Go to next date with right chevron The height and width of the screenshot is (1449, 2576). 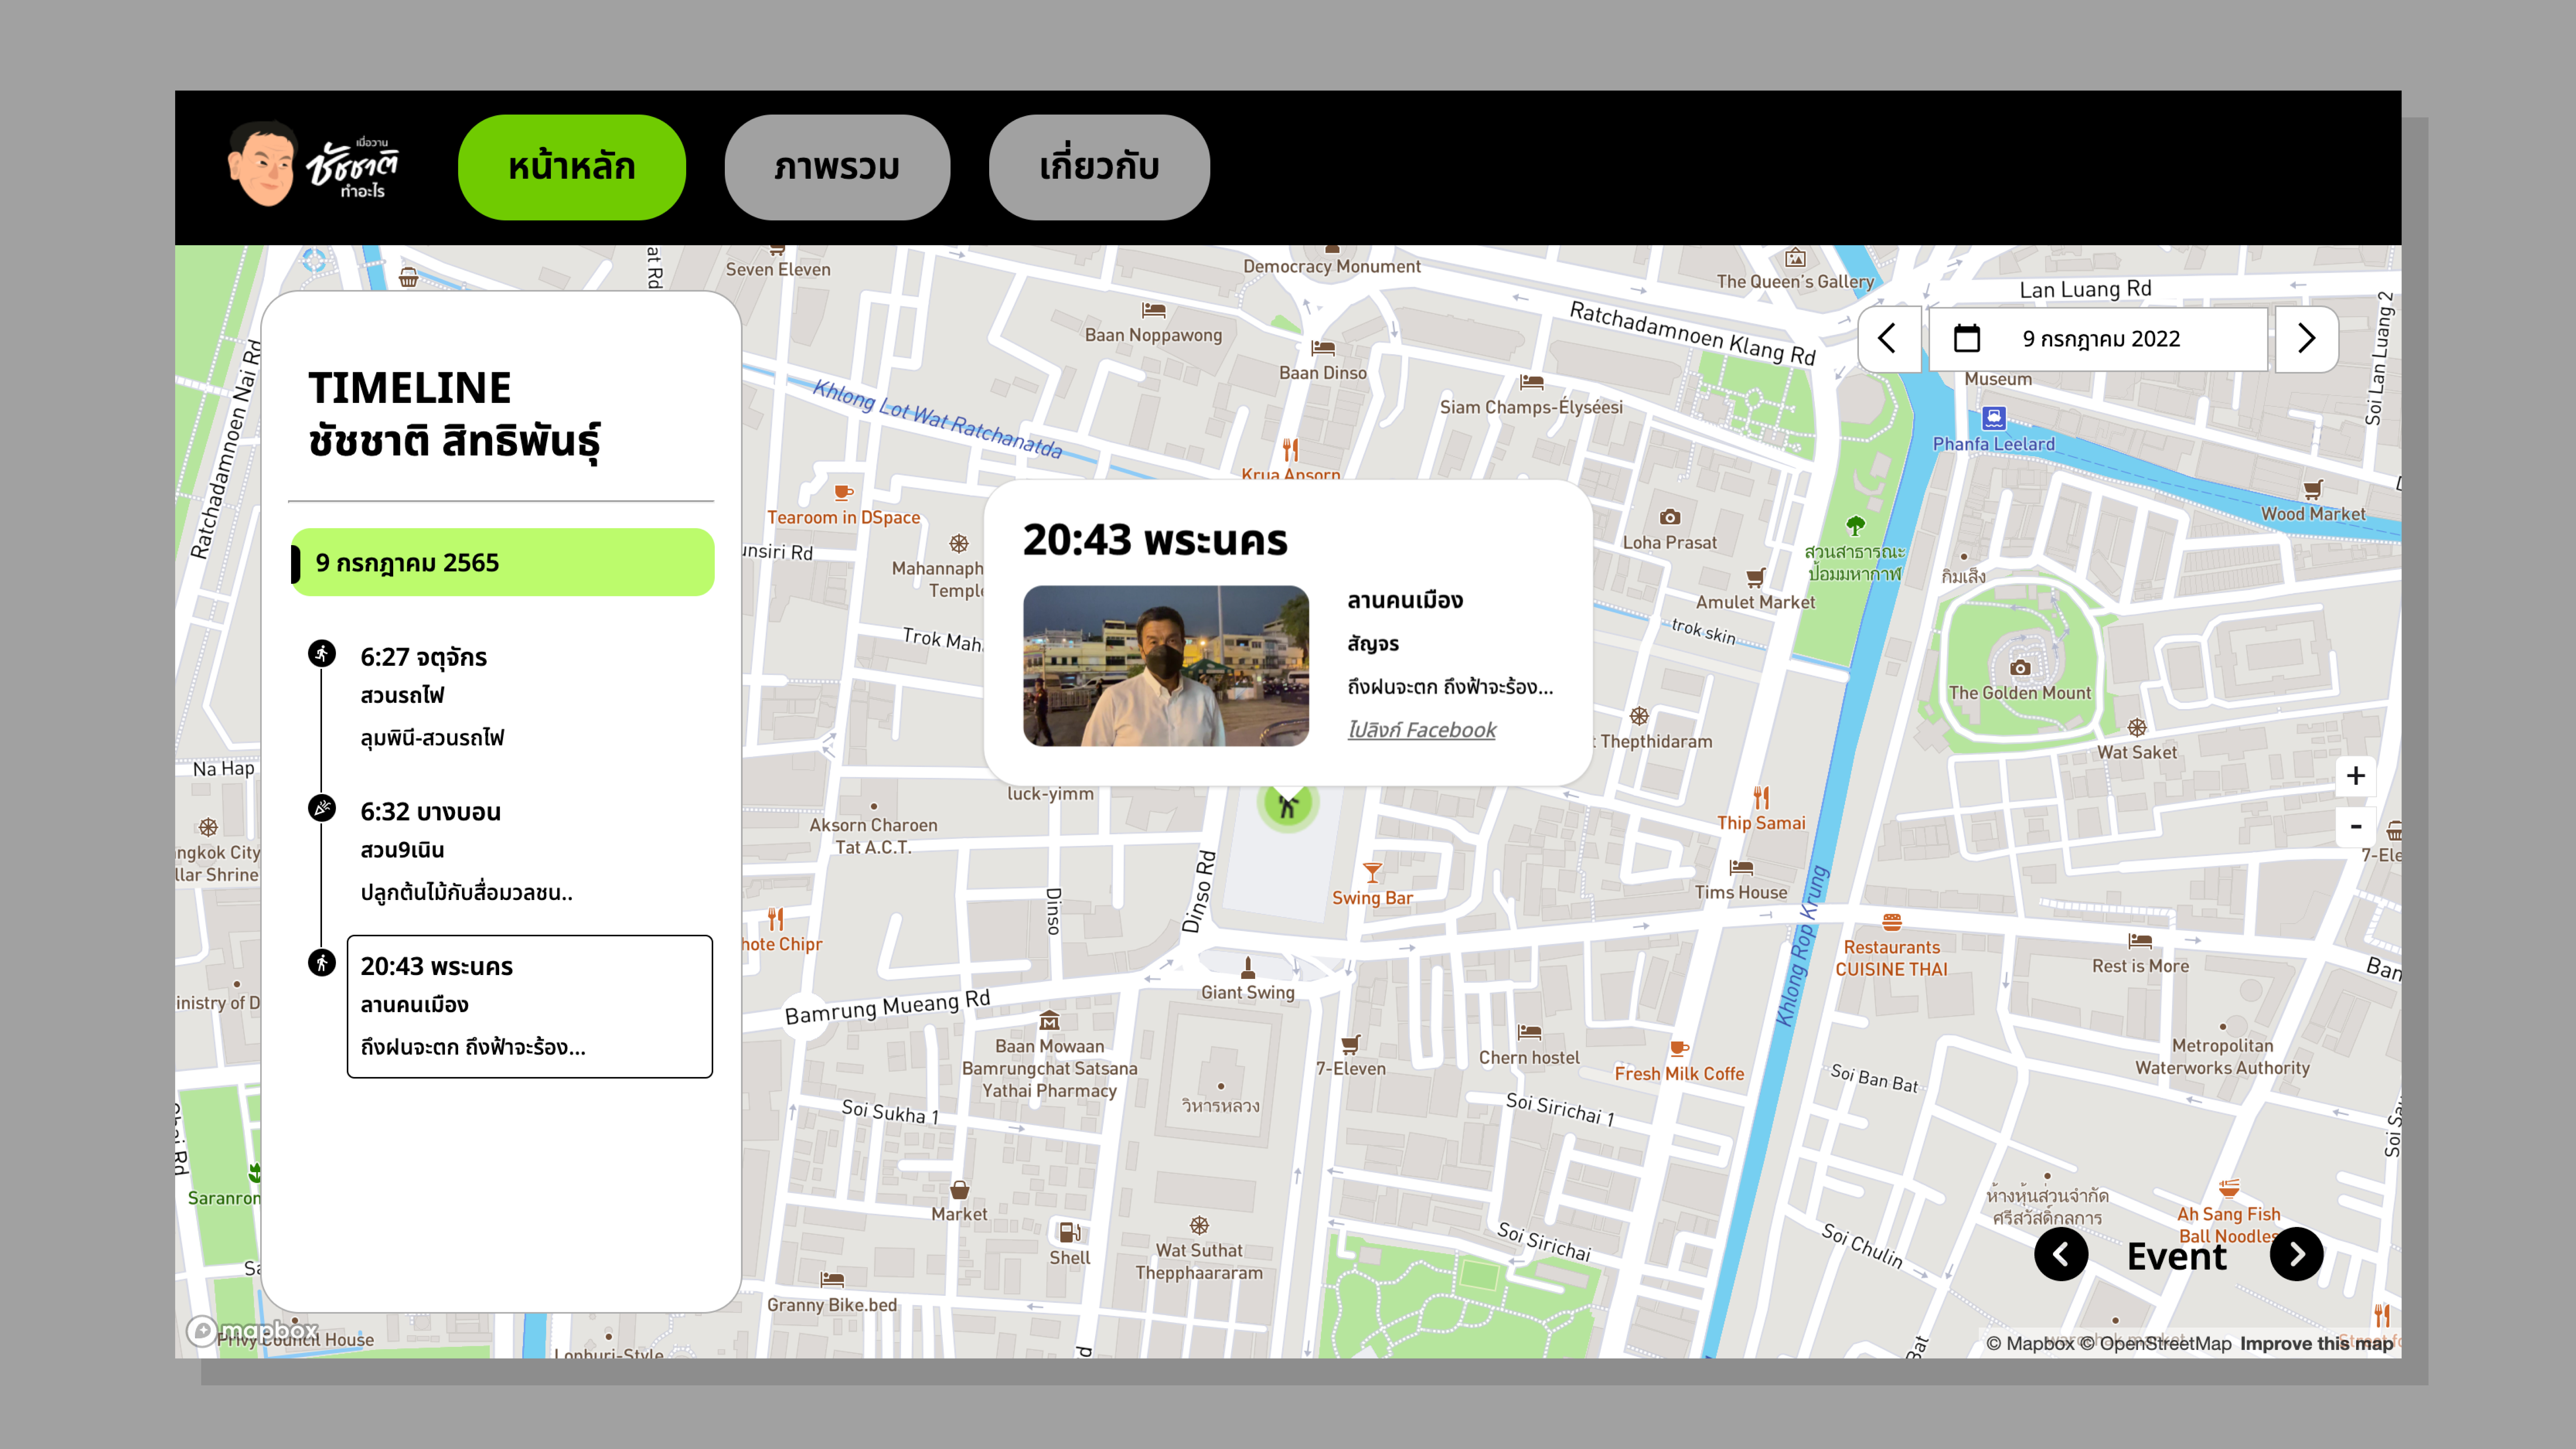click(2307, 339)
